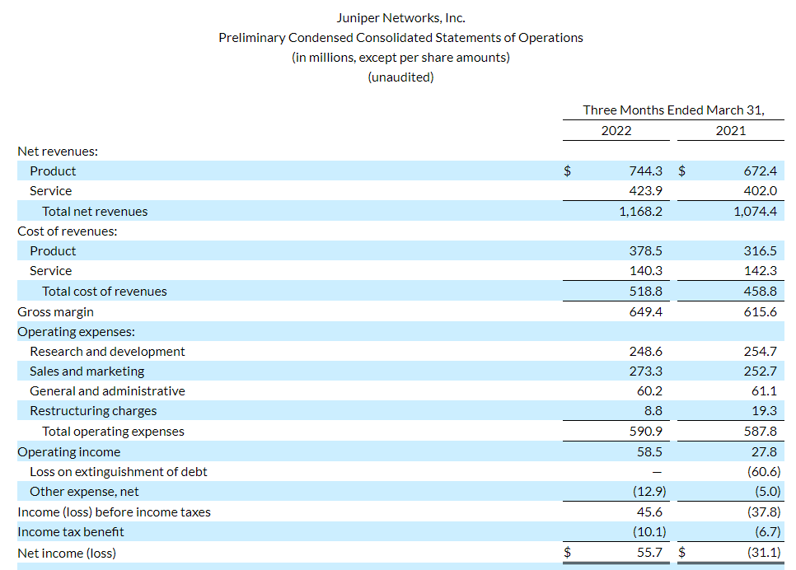The width and height of the screenshot is (796, 570).
Task: Click the Restructuring charges row label
Action: 93,410
